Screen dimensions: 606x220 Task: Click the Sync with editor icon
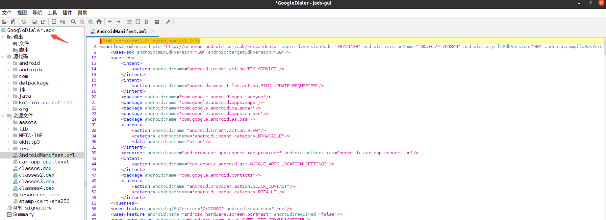(x=54, y=22)
